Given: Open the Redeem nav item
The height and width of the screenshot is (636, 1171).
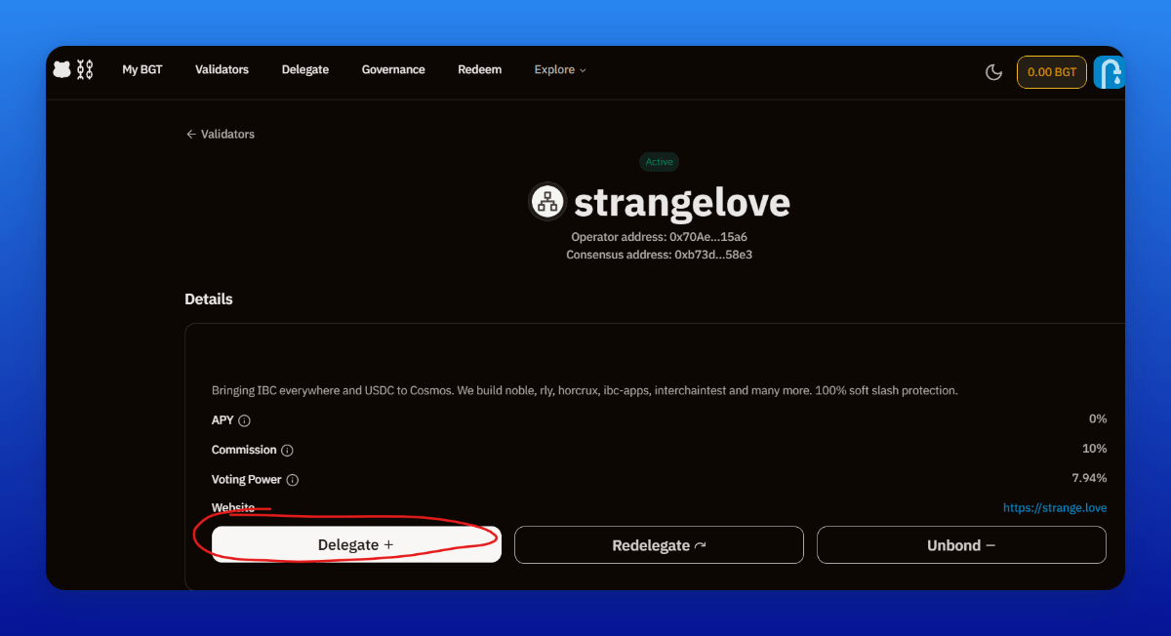Looking at the screenshot, I should (x=480, y=70).
